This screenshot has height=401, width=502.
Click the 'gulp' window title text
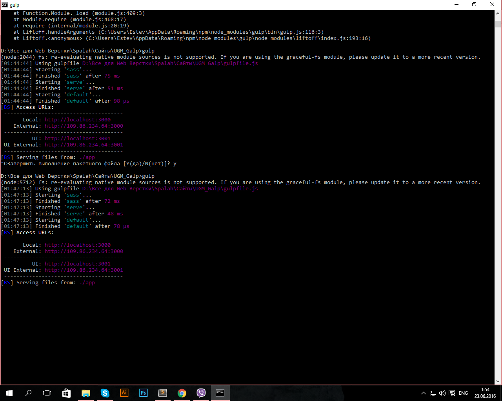(15, 5)
